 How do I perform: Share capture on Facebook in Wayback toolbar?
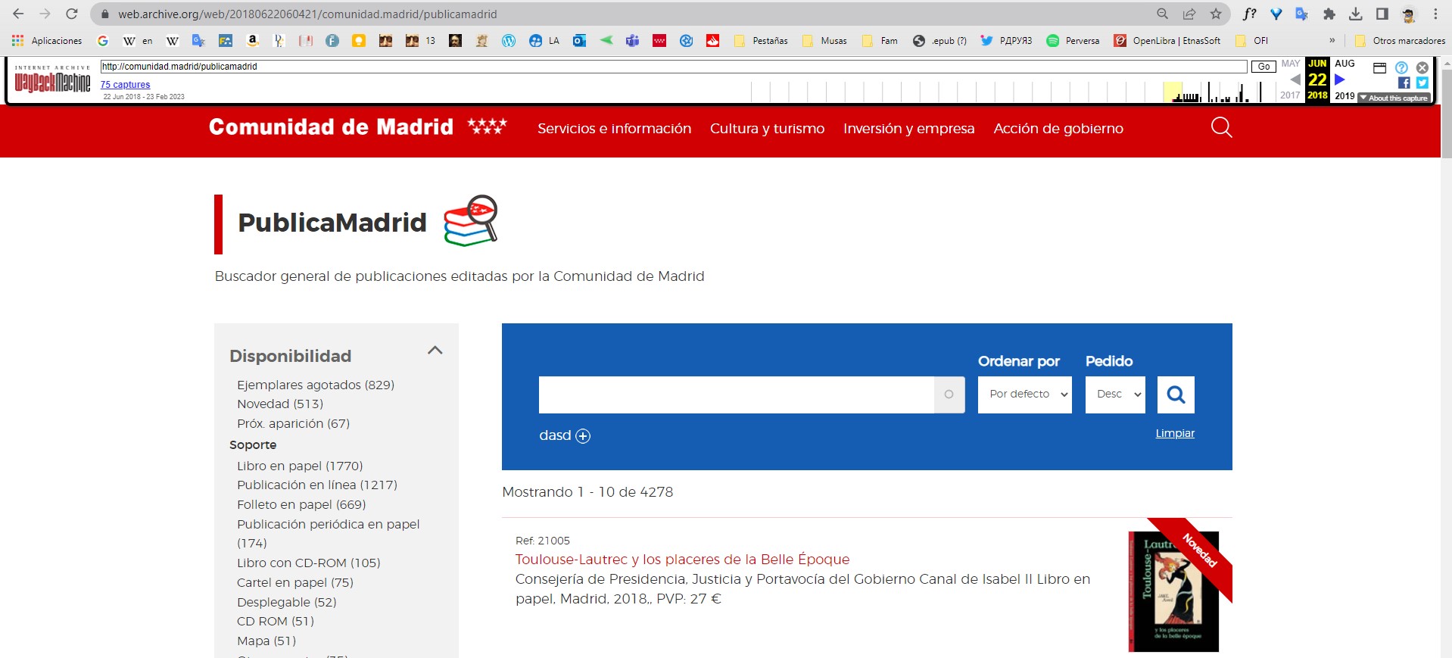tap(1404, 83)
